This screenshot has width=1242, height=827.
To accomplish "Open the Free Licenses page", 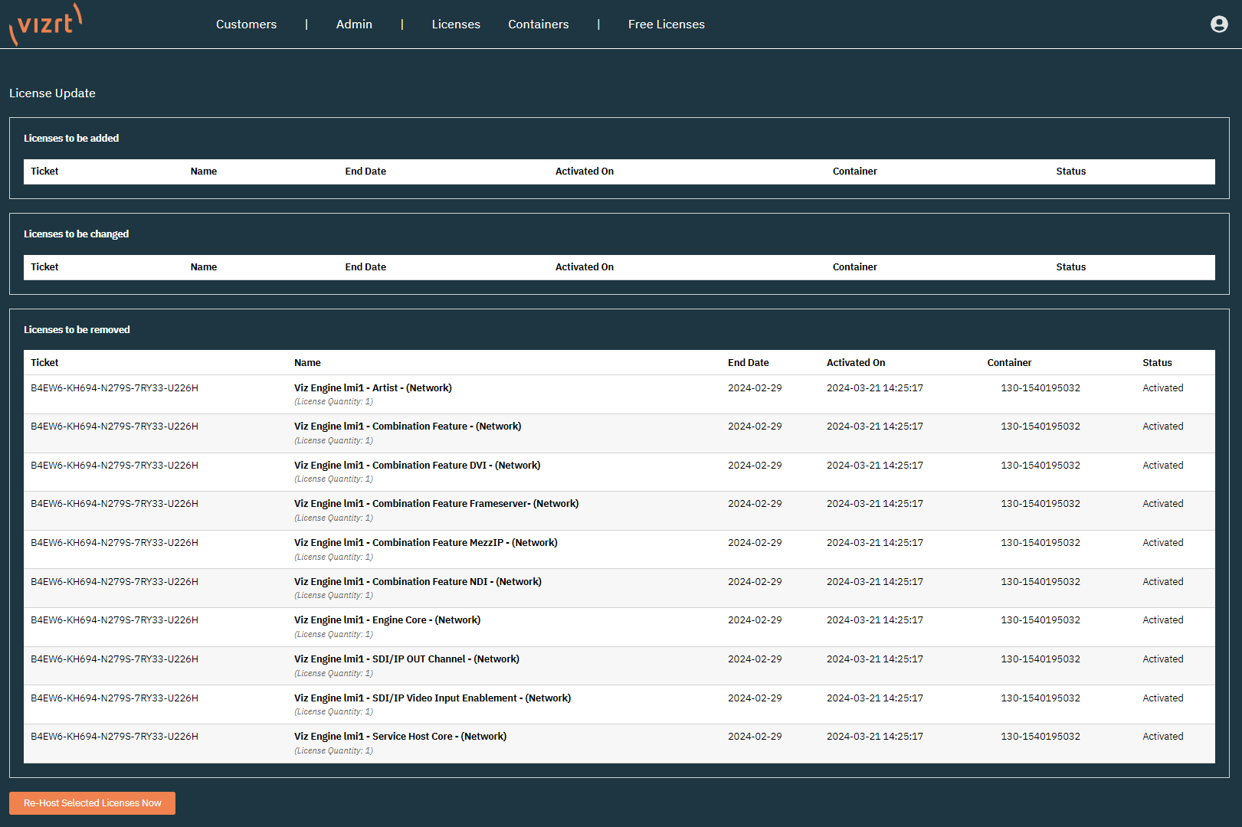I will click(666, 25).
